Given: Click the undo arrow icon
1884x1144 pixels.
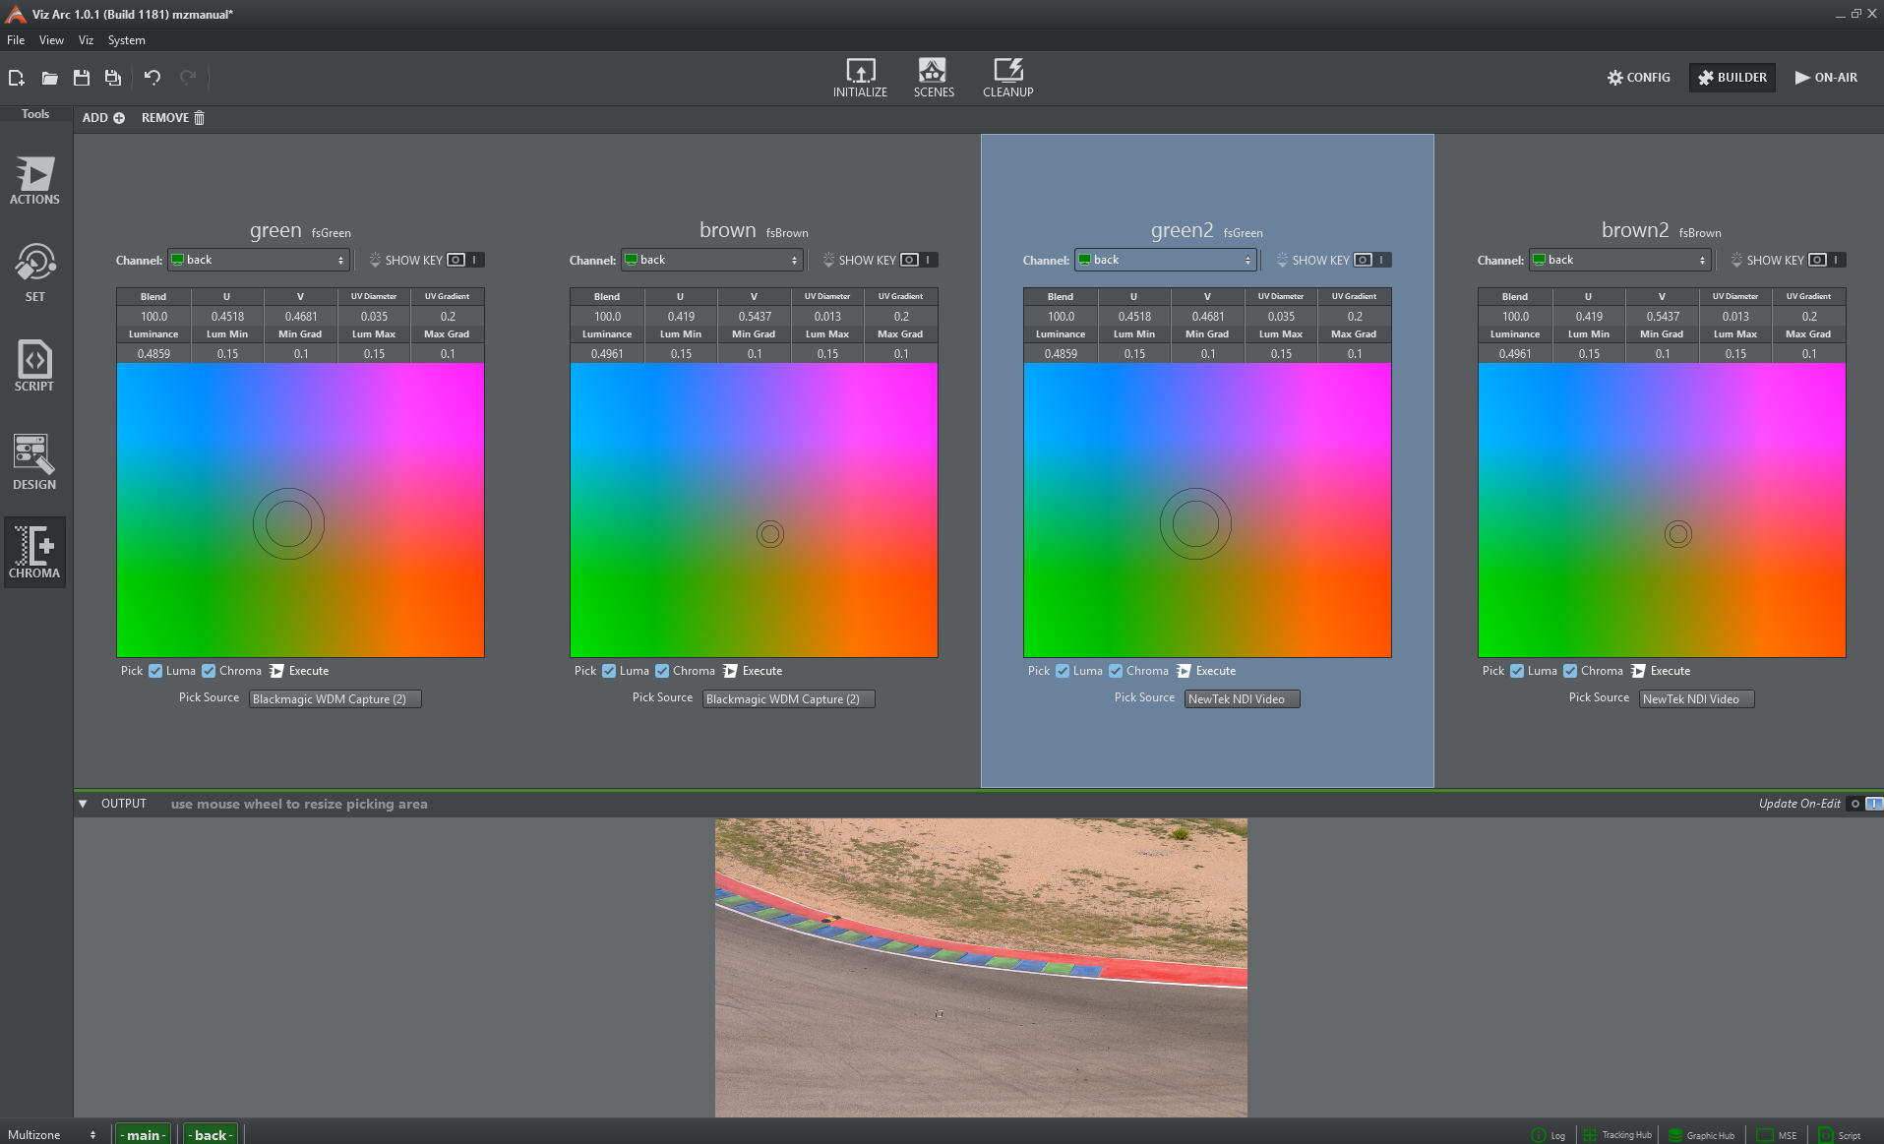Looking at the screenshot, I should tap(152, 78).
